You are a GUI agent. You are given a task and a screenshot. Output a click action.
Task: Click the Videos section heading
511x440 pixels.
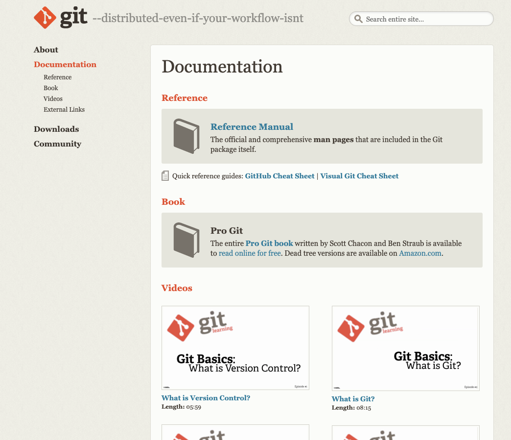tap(177, 288)
